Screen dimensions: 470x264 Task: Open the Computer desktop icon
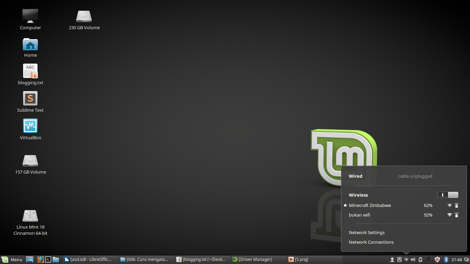pos(30,16)
